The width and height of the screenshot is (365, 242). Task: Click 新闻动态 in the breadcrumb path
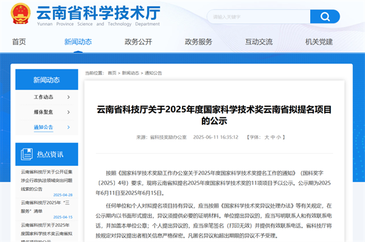click(x=130, y=73)
